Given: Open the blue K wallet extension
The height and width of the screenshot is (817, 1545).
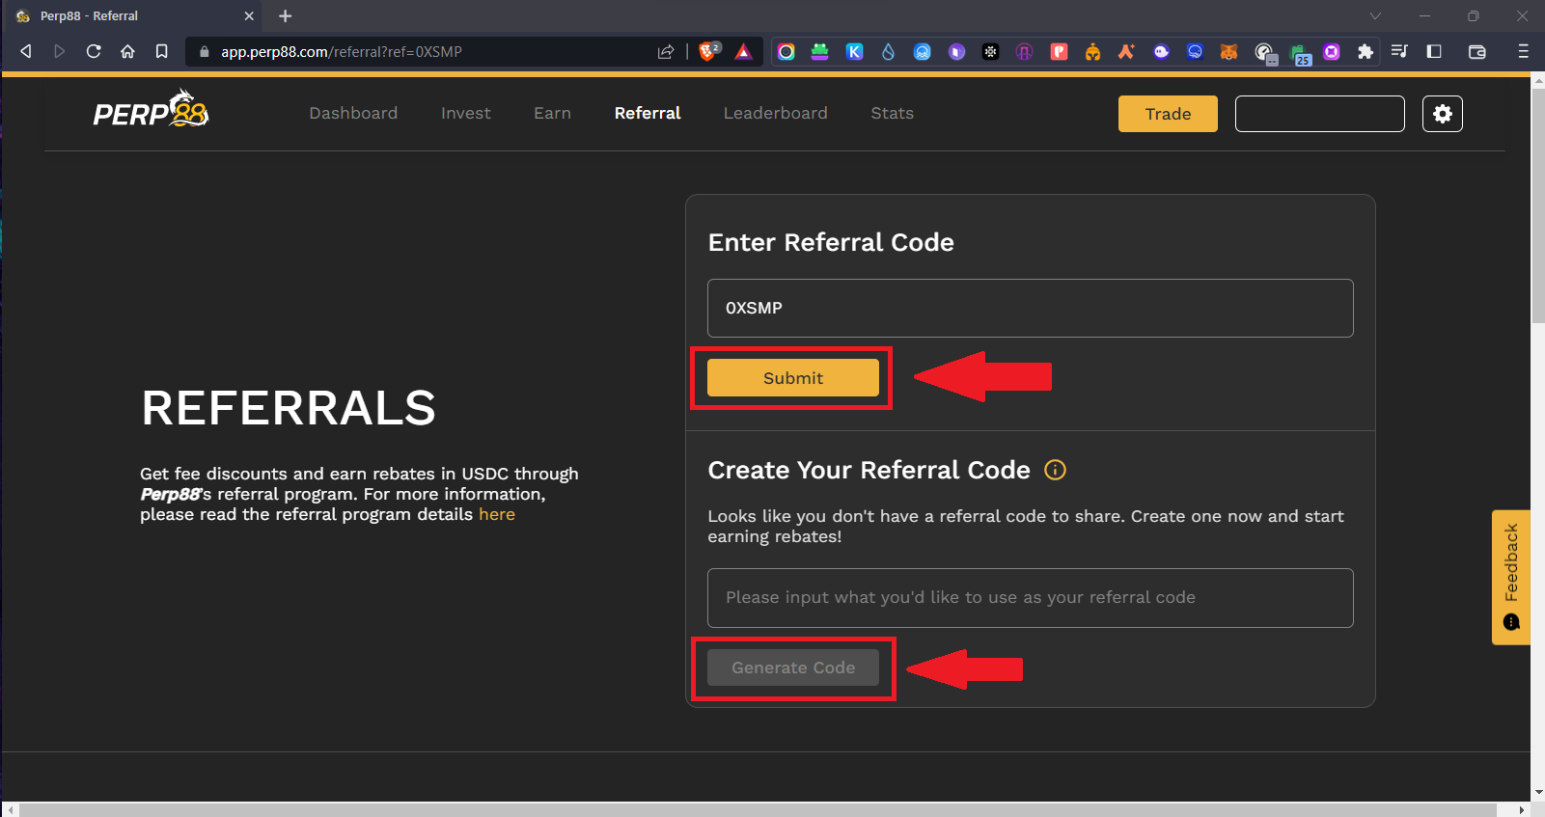Looking at the screenshot, I should [x=855, y=52].
